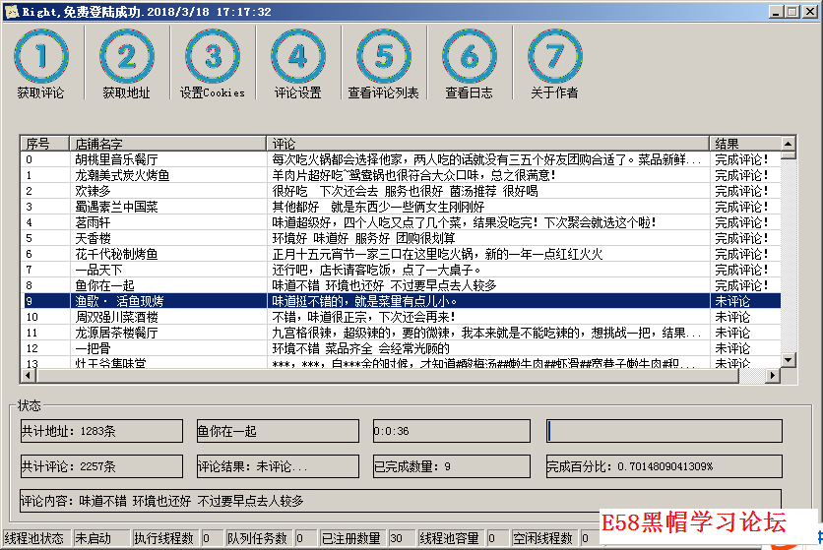The width and height of the screenshot is (823, 550).
Task: Click 完成评论 result in row 0
Action: pos(741,159)
